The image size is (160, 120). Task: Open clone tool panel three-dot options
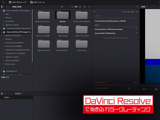pos(137,7)
